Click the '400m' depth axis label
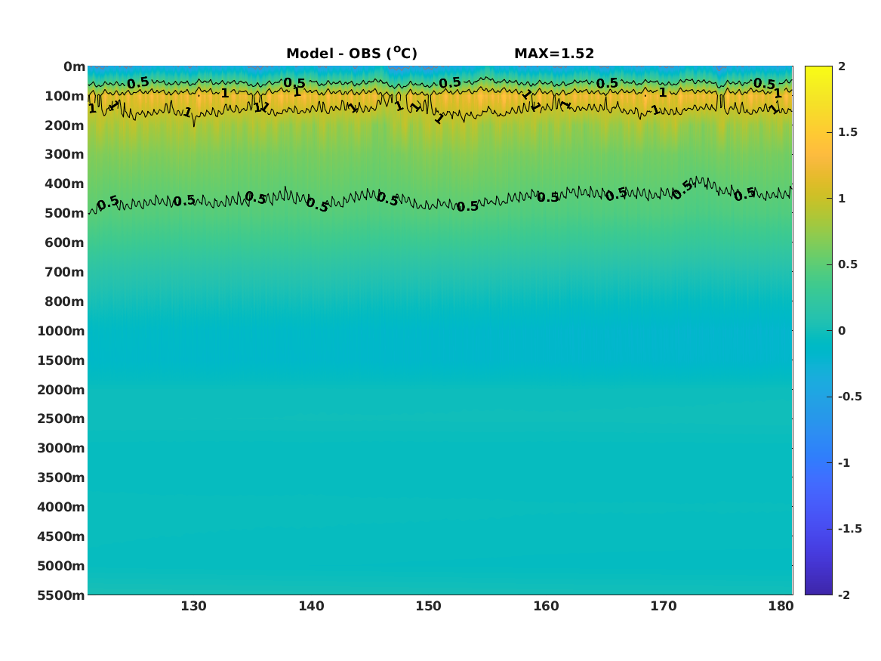 pos(65,184)
